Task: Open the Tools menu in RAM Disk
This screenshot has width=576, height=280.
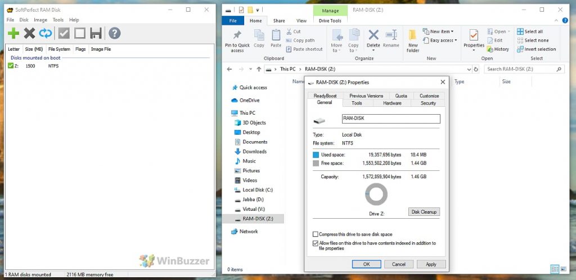Action: (x=58, y=20)
